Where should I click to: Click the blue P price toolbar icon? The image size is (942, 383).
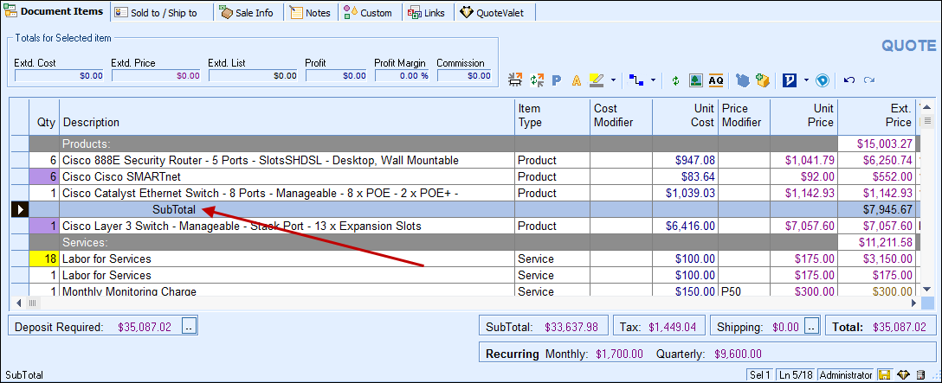(557, 80)
